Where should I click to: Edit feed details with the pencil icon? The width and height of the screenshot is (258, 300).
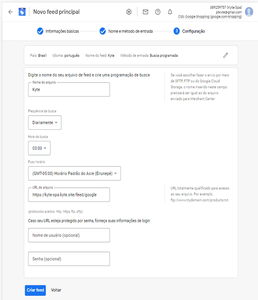225,55
